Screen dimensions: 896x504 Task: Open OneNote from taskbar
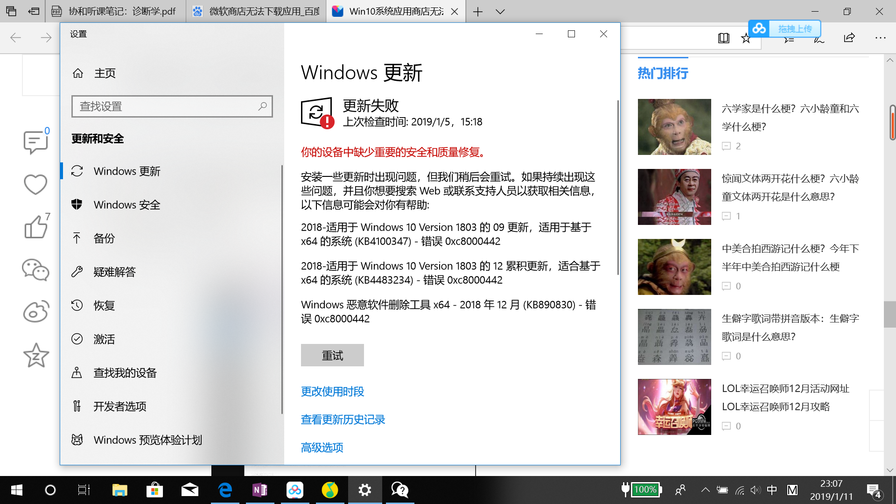click(x=260, y=490)
